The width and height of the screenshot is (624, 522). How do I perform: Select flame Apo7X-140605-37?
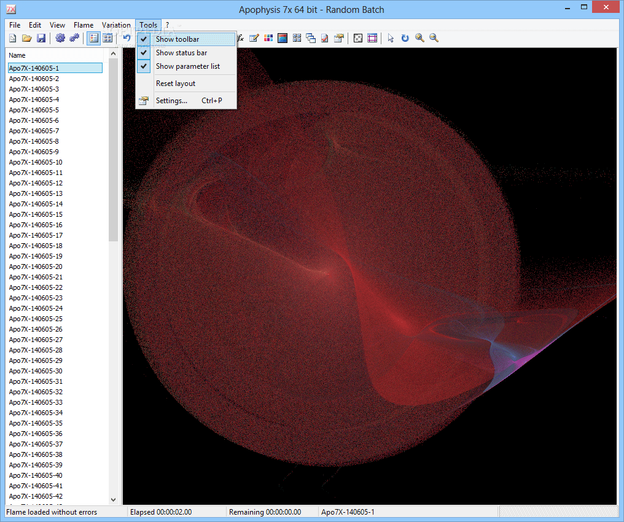pyautogui.click(x=36, y=444)
